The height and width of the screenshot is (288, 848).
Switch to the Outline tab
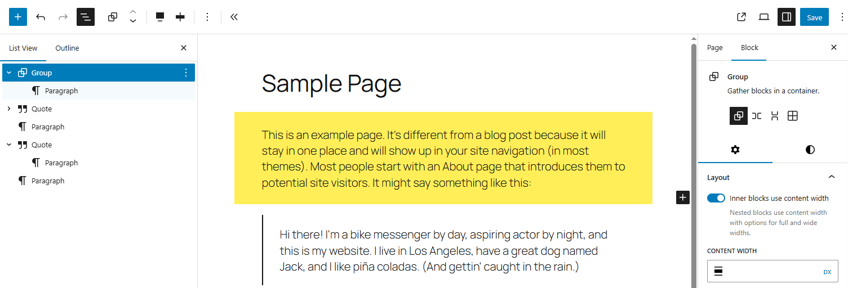(x=67, y=48)
